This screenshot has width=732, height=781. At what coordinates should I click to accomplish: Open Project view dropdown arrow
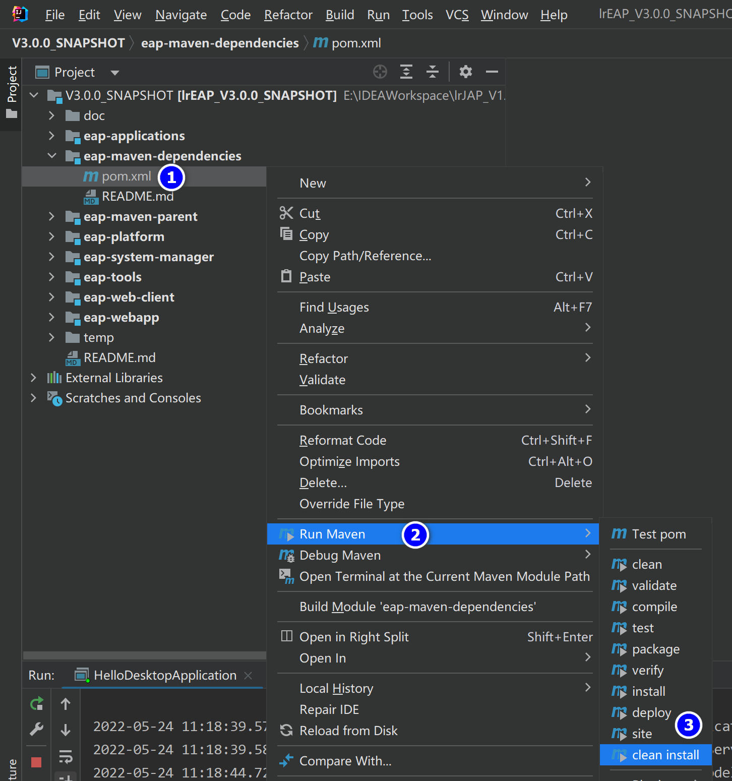coord(115,73)
